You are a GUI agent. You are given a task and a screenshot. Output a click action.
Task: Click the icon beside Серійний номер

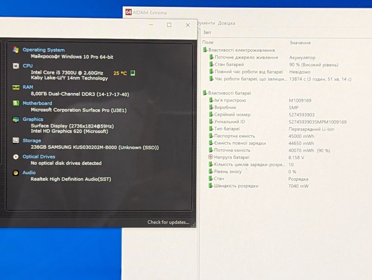211,114
